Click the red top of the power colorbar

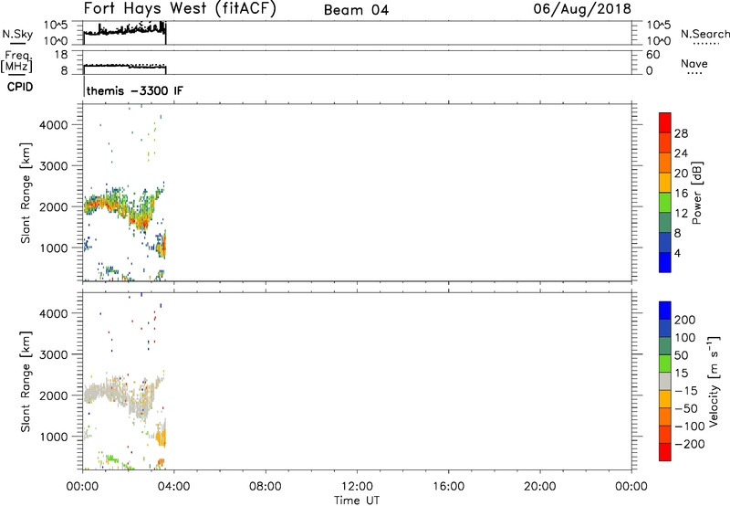click(x=665, y=122)
